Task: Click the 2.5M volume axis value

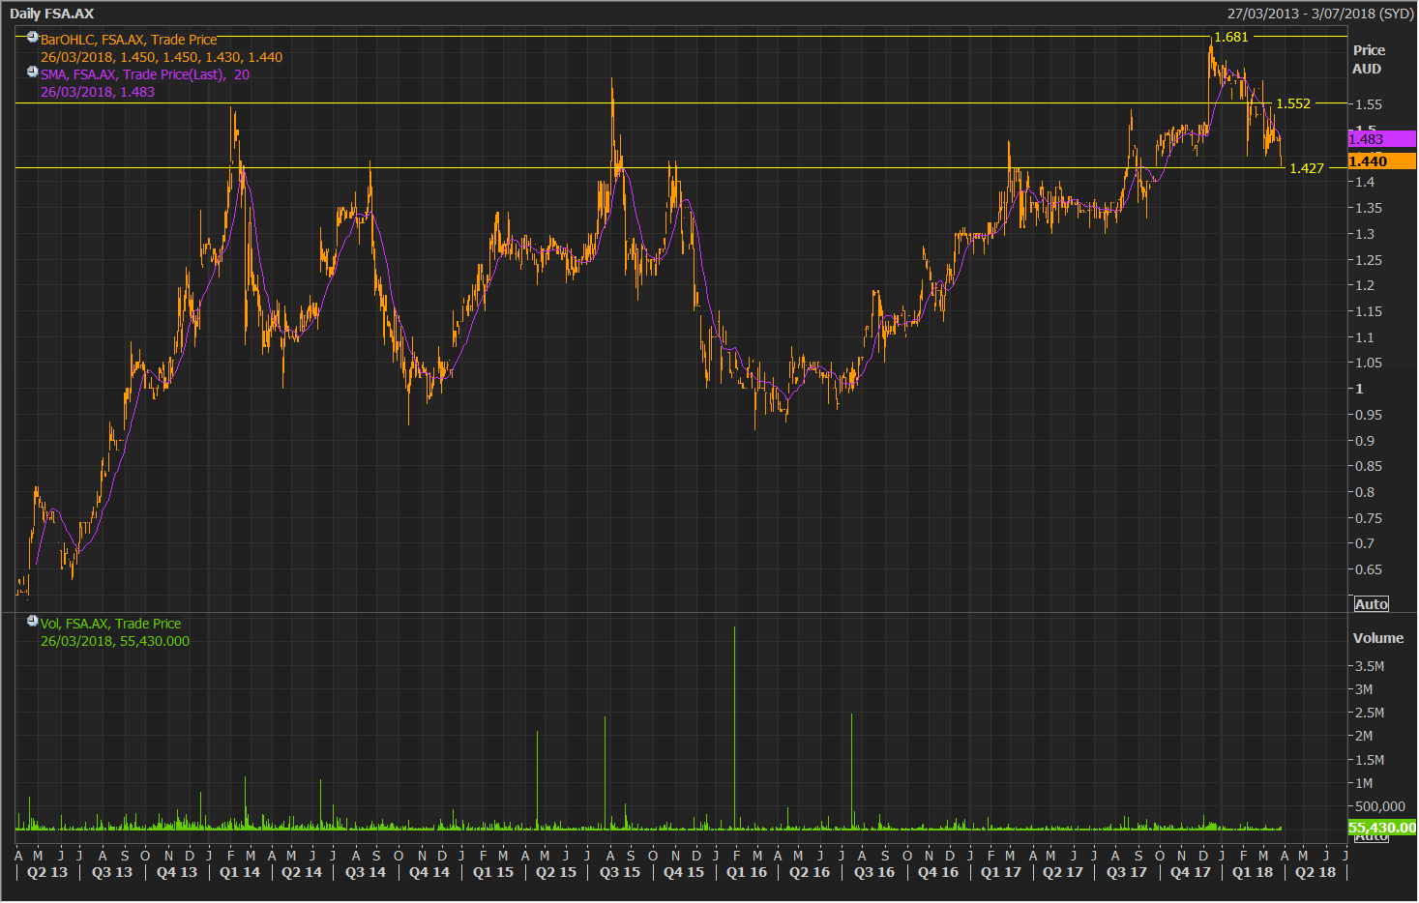Action: [1370, 713]
